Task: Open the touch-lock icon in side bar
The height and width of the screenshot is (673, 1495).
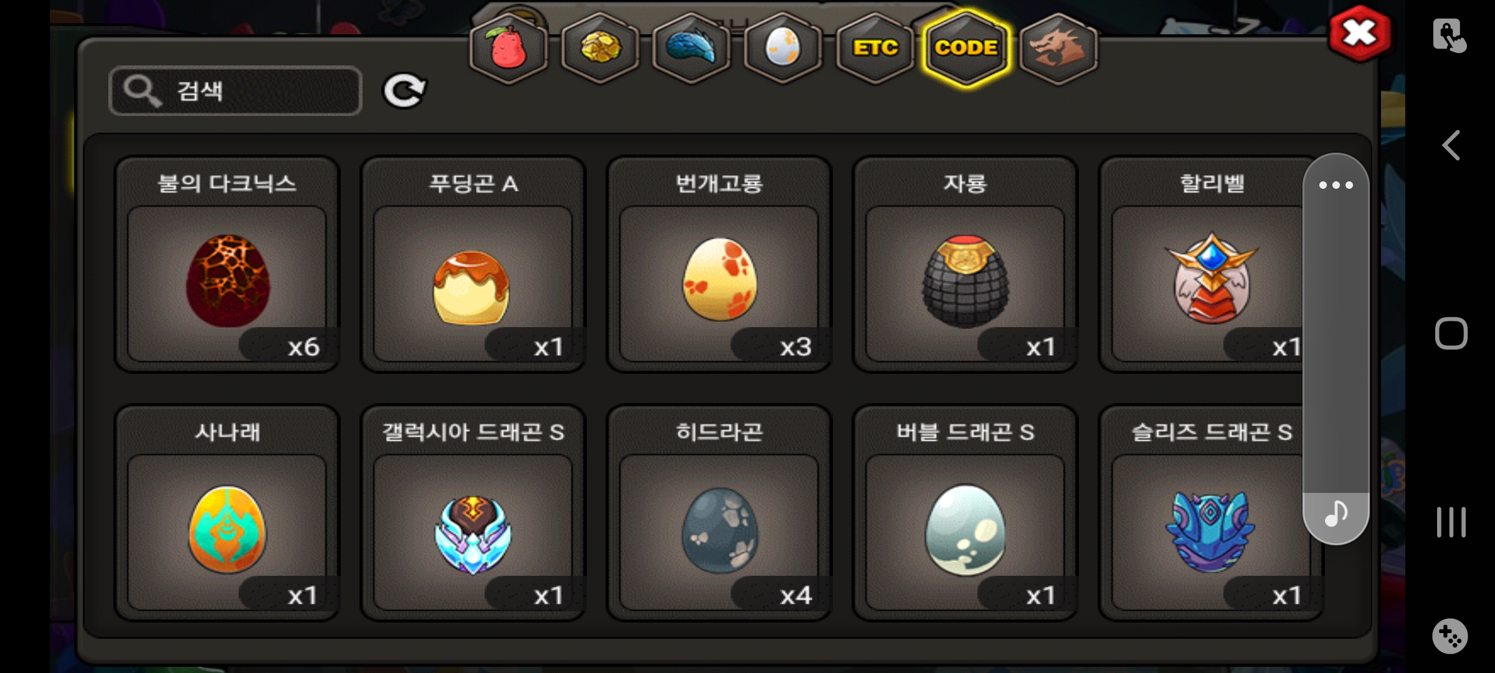Action: pyautogui.click(x=1450, y=35)
